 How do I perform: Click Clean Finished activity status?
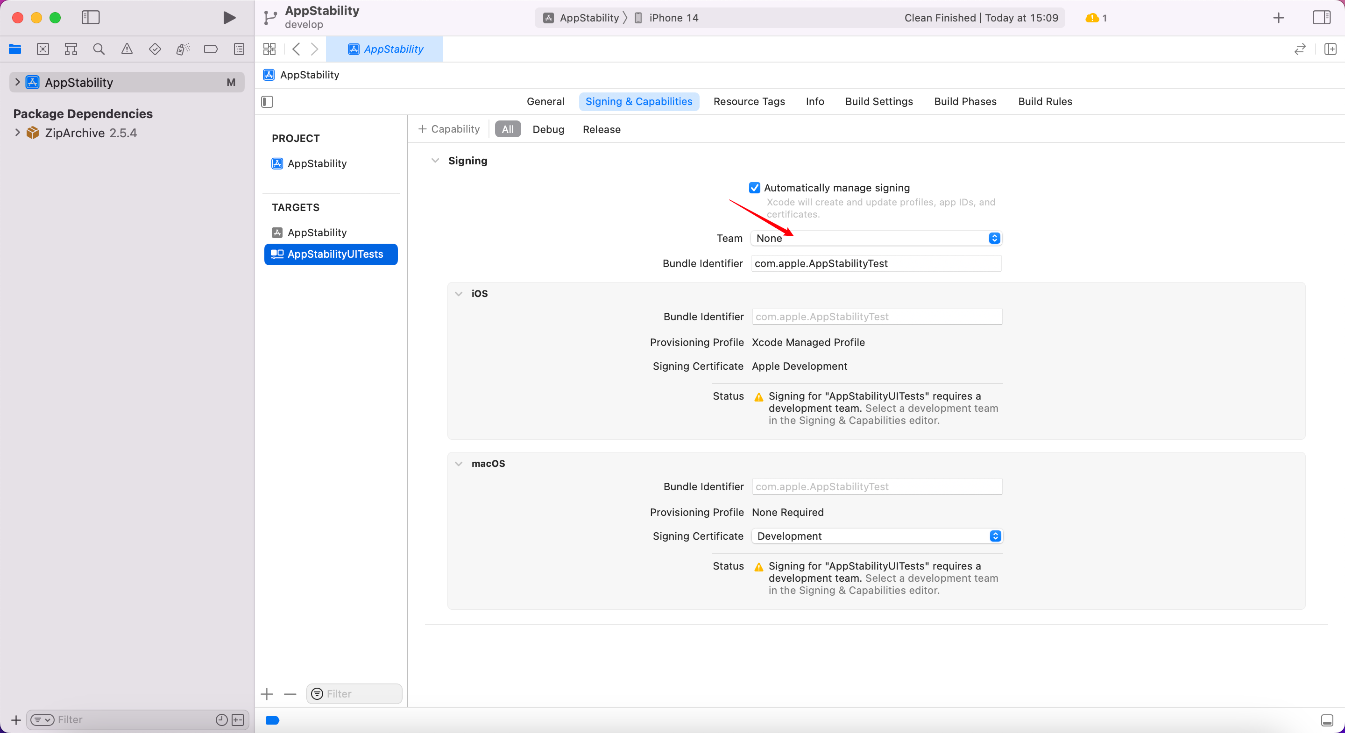coord(981,18)
